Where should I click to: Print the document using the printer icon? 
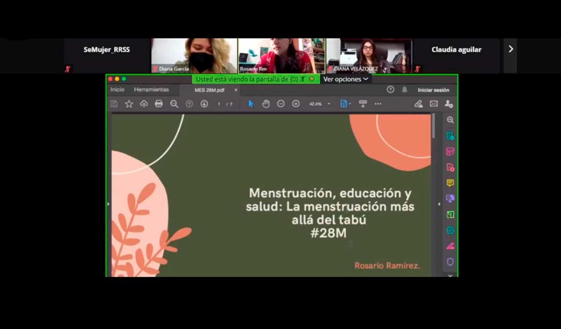click(x=159, y=104)
